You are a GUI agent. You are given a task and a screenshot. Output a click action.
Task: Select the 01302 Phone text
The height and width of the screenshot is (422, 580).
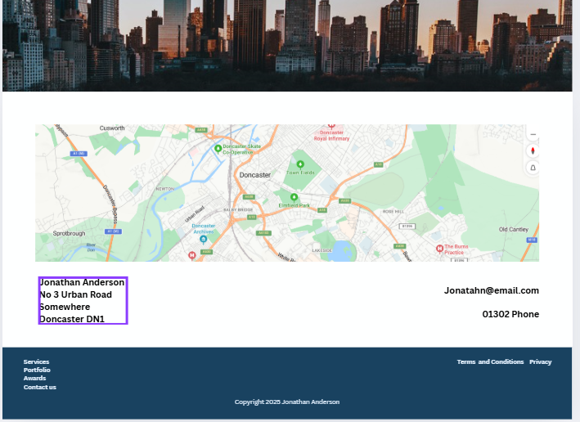click(510, 314)
